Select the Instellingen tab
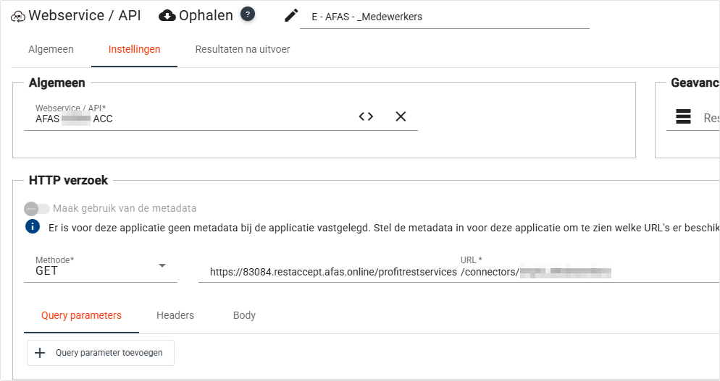The width and height of the screenshot is (720, 381). tap(135, 50)
